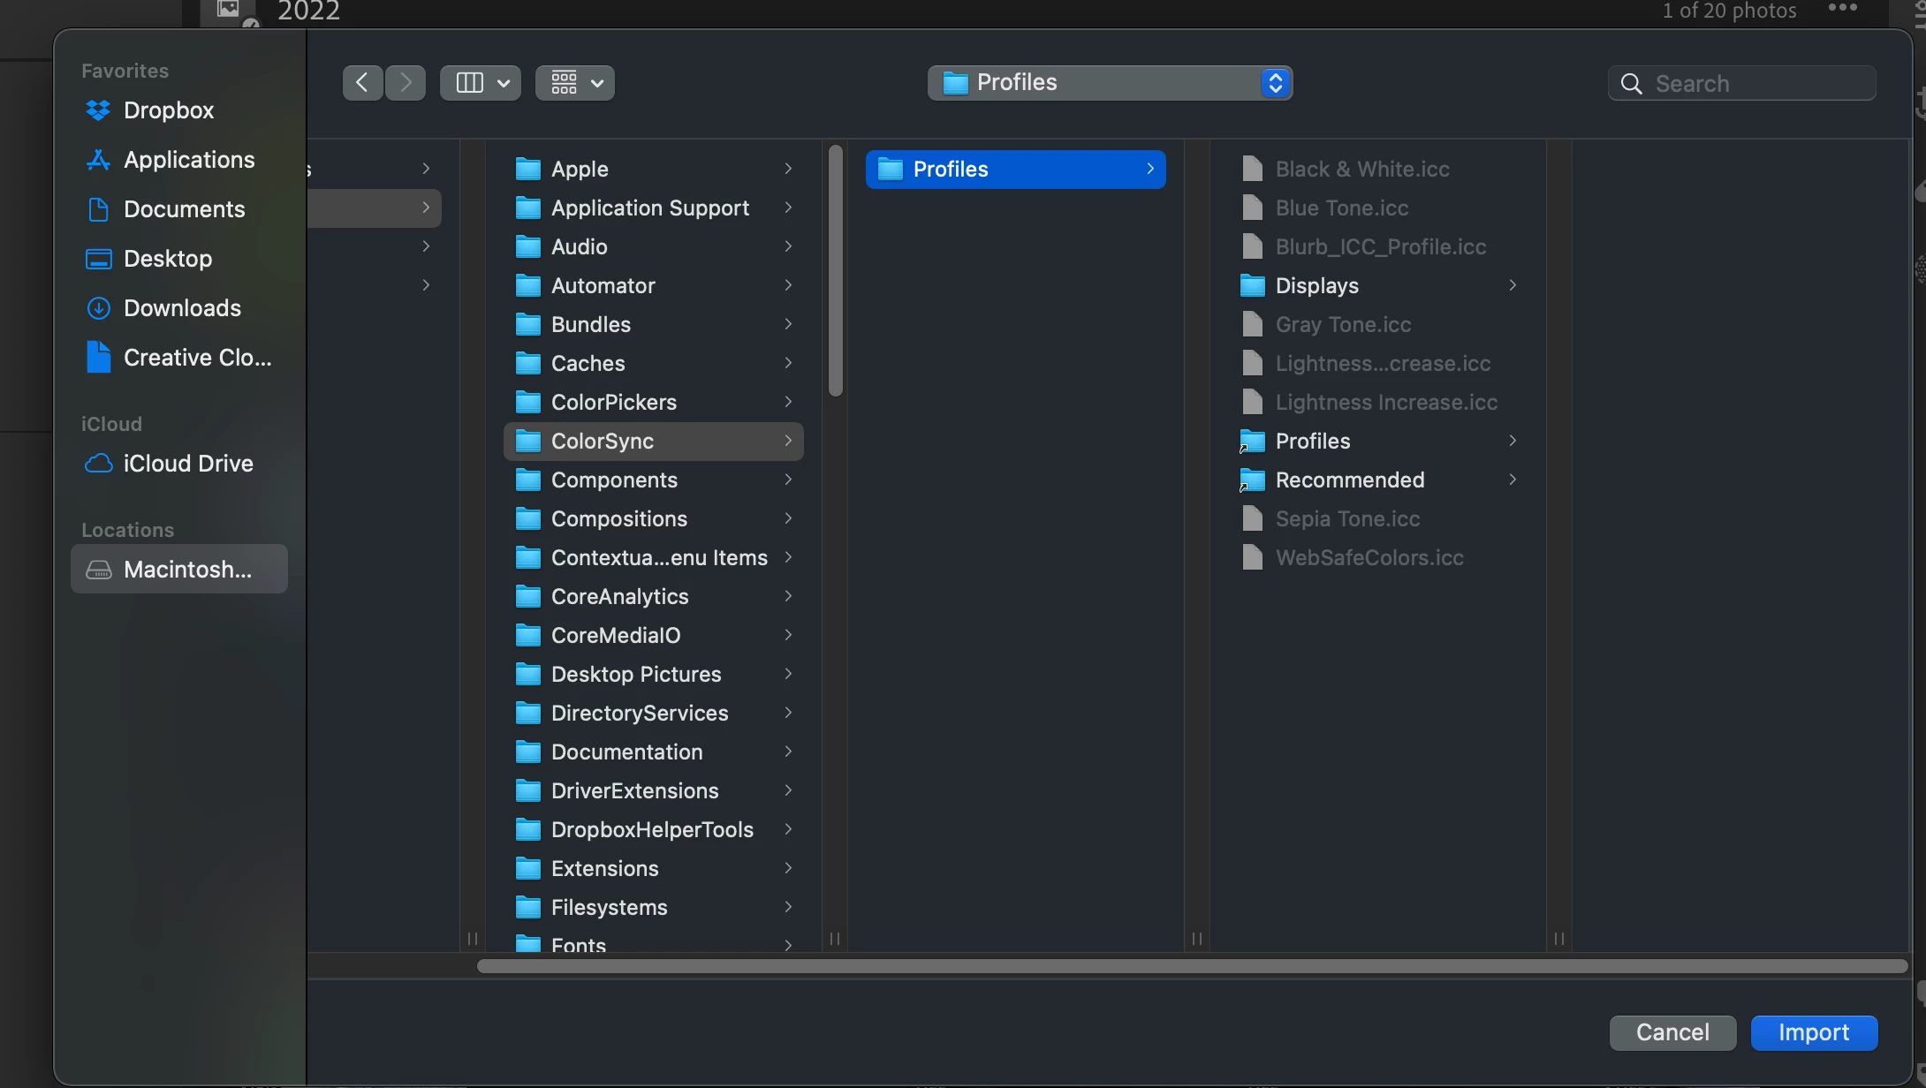
Task: Open Creative Cloud Files sidebar item
Action: 196,358
